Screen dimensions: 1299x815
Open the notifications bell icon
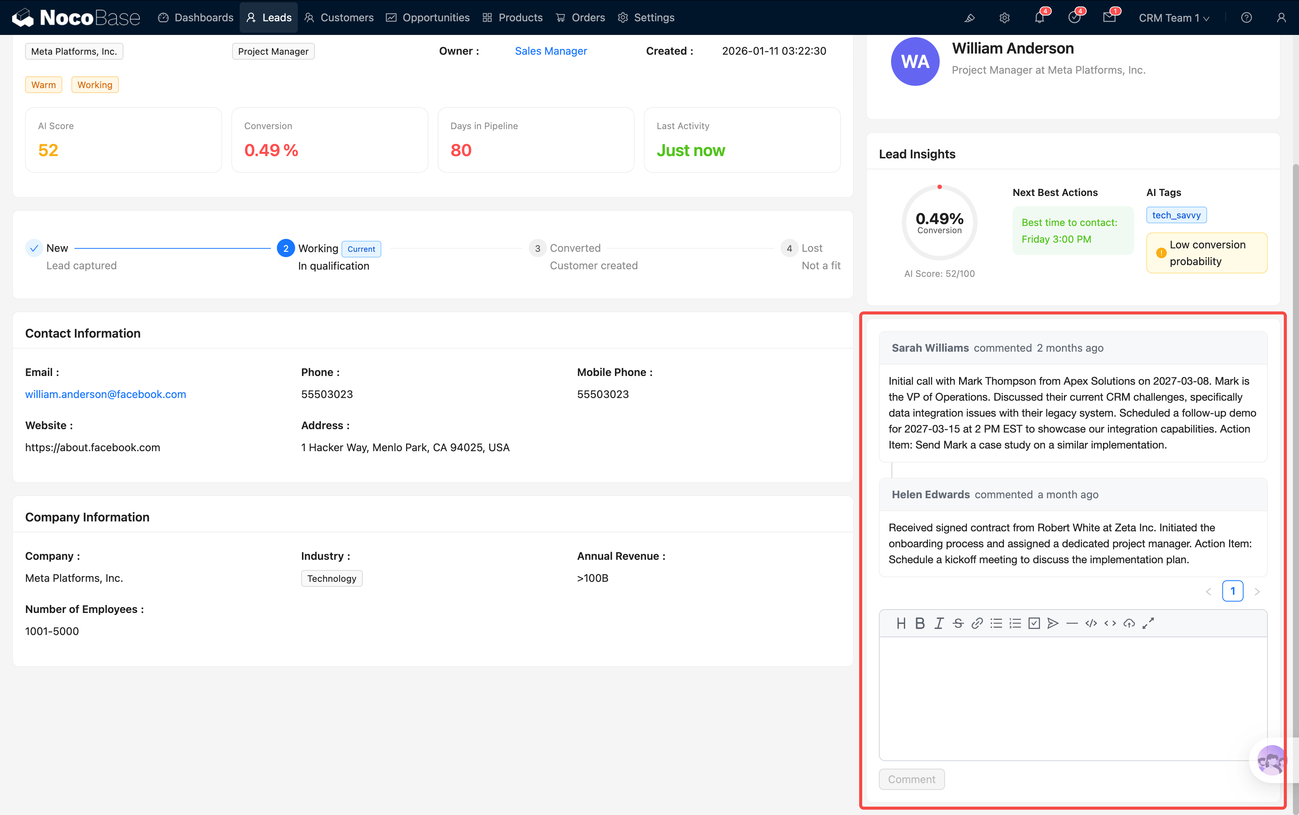pos(1039,18)
